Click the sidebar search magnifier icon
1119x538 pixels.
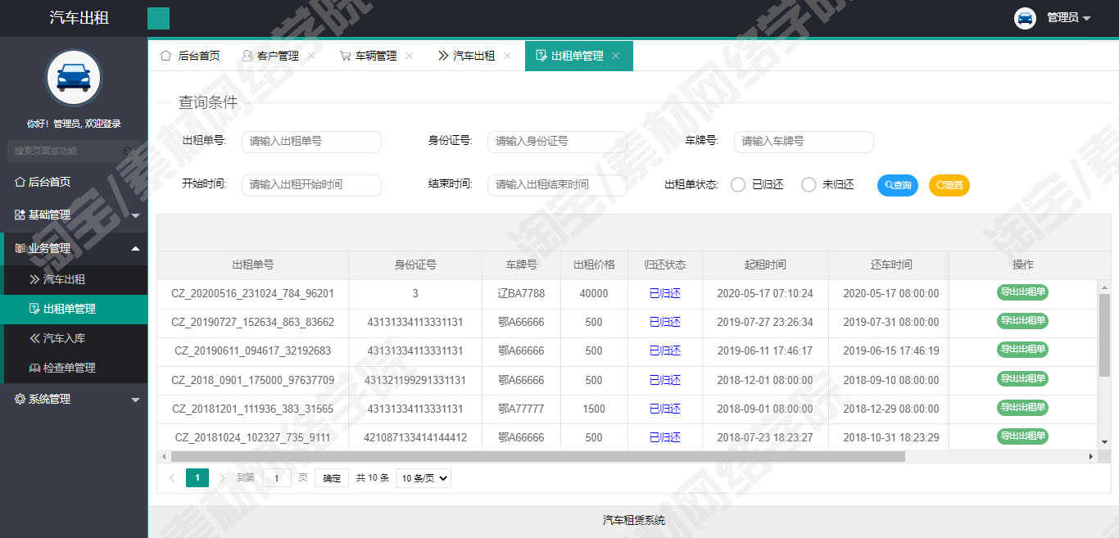[x=129, y=151]
